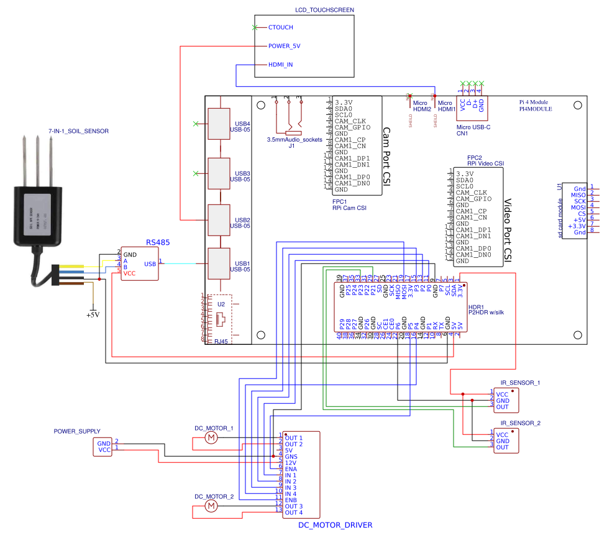
Task: Click the sd card module label
Action: 560,218
